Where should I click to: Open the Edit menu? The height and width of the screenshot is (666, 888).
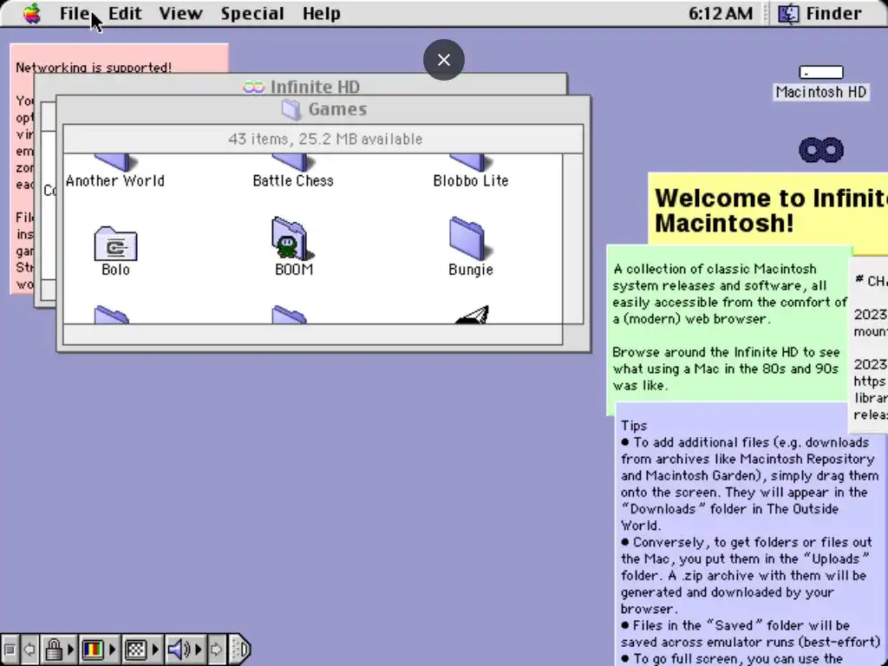click(125, 13)
